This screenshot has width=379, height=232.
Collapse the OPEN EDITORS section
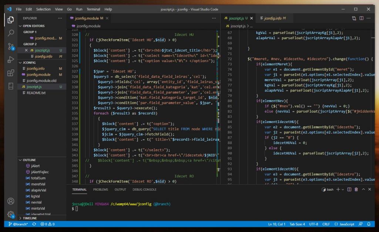(x=33, y=26)
